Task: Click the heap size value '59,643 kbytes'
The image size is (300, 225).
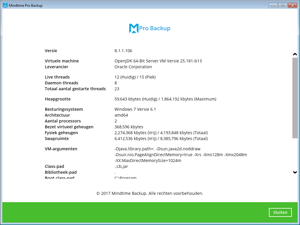Action: [x=128, y=99]
